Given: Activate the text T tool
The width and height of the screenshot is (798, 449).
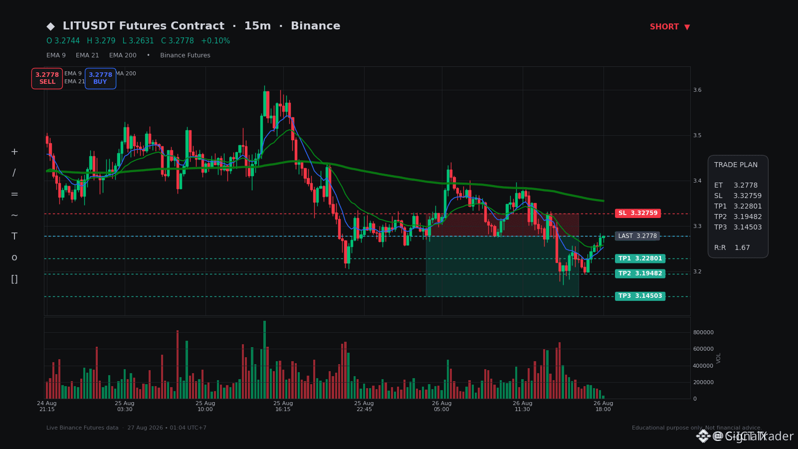Looking at the screenshot, I should tap(14, 236).
